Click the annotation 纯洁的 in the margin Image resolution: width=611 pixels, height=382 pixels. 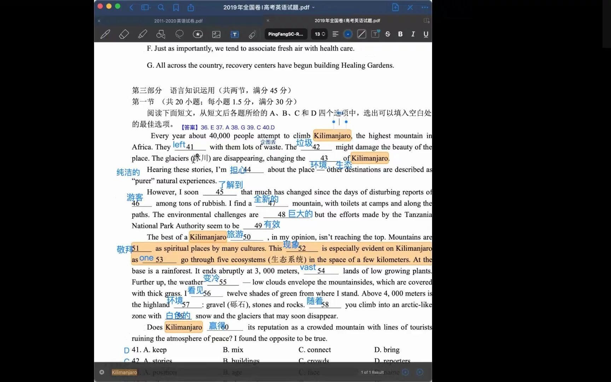pos(128,172)
